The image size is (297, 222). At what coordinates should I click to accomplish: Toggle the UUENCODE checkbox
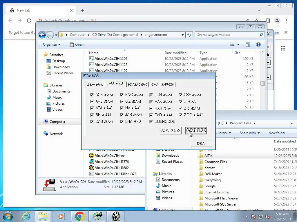pos(151,122)
